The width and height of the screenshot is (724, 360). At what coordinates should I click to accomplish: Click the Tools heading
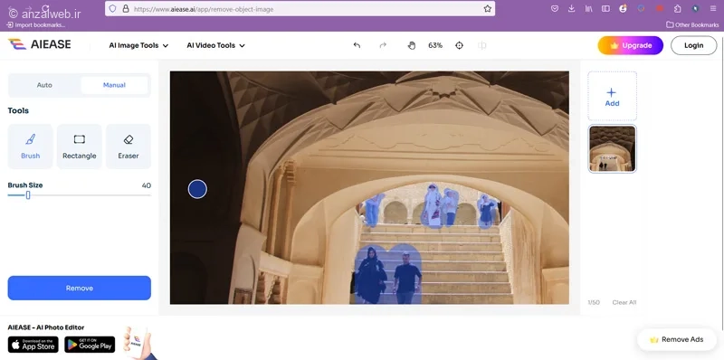tap(18, 110)
